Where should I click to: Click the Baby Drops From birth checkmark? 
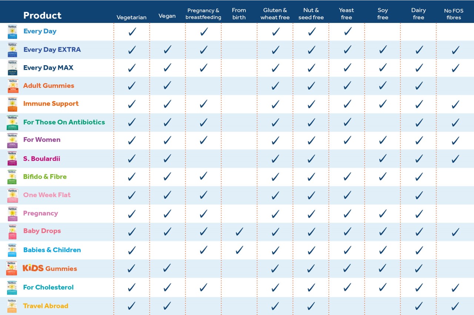tap(239, 232)
